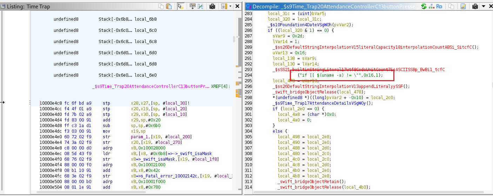Toggle mouse hover popups in Listing
Image resolution: width=493 pixels, height=196 pixels.
[x=180, y=6]
